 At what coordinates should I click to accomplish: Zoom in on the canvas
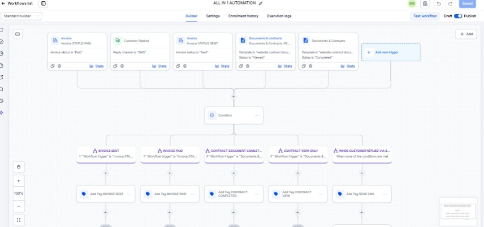click(x=19, y=181)
